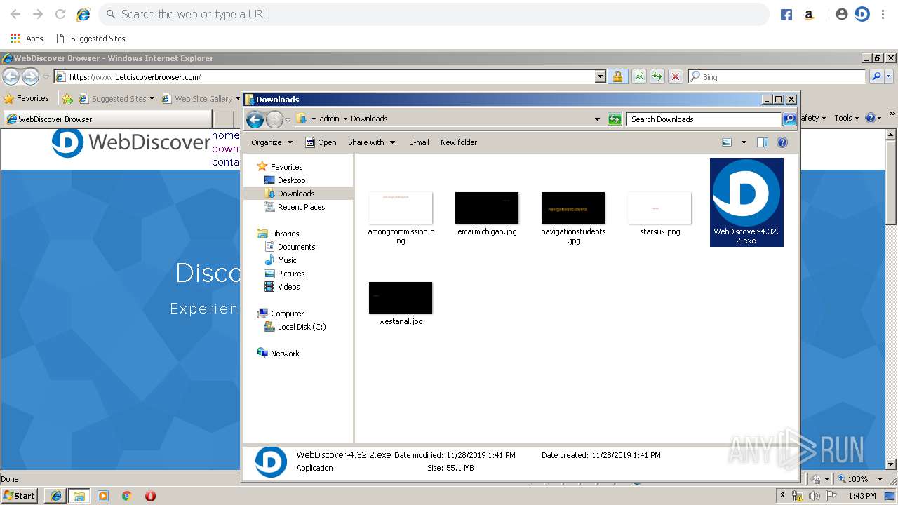Select the westanal.jpg thumbnail
This screenshot has height=505, width=898.
(401, 298)
